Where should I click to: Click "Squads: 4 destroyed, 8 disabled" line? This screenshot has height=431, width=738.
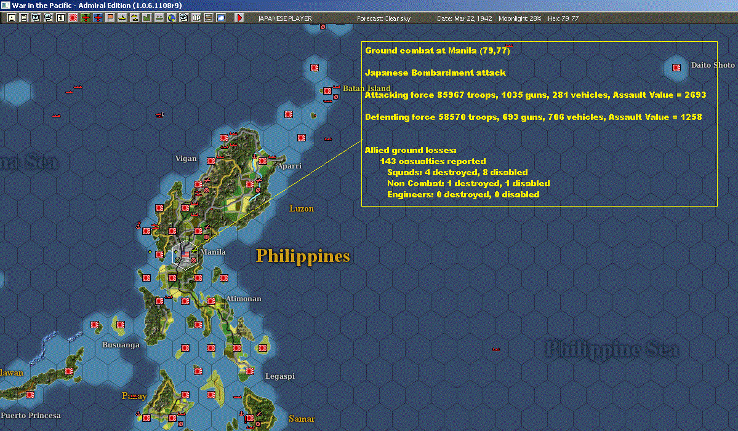457,173
